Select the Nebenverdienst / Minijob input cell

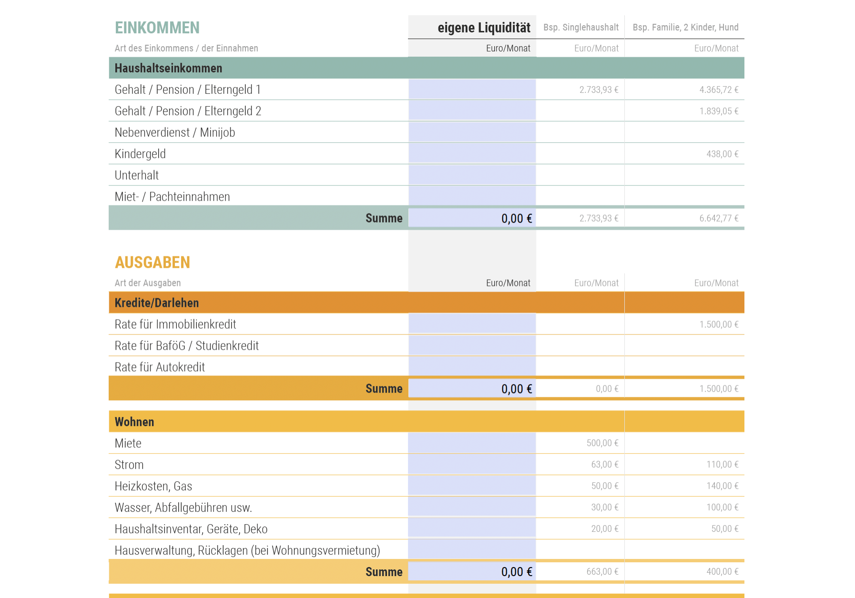[472, 132]
